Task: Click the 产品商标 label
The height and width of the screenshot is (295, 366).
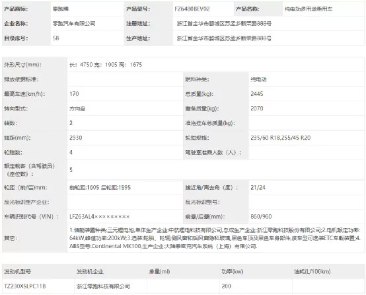Action: coord(16,9)
